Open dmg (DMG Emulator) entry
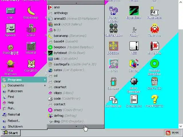Screen dimensions: 183x137 (x=76, y=121)
